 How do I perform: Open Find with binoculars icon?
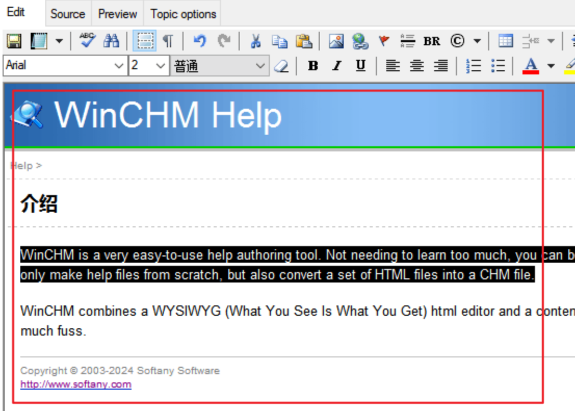point(111,41)
